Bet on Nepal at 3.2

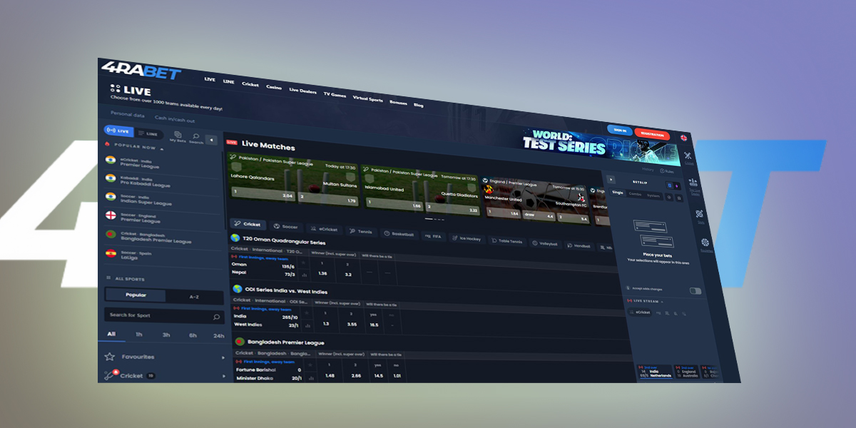pos(347,274)
